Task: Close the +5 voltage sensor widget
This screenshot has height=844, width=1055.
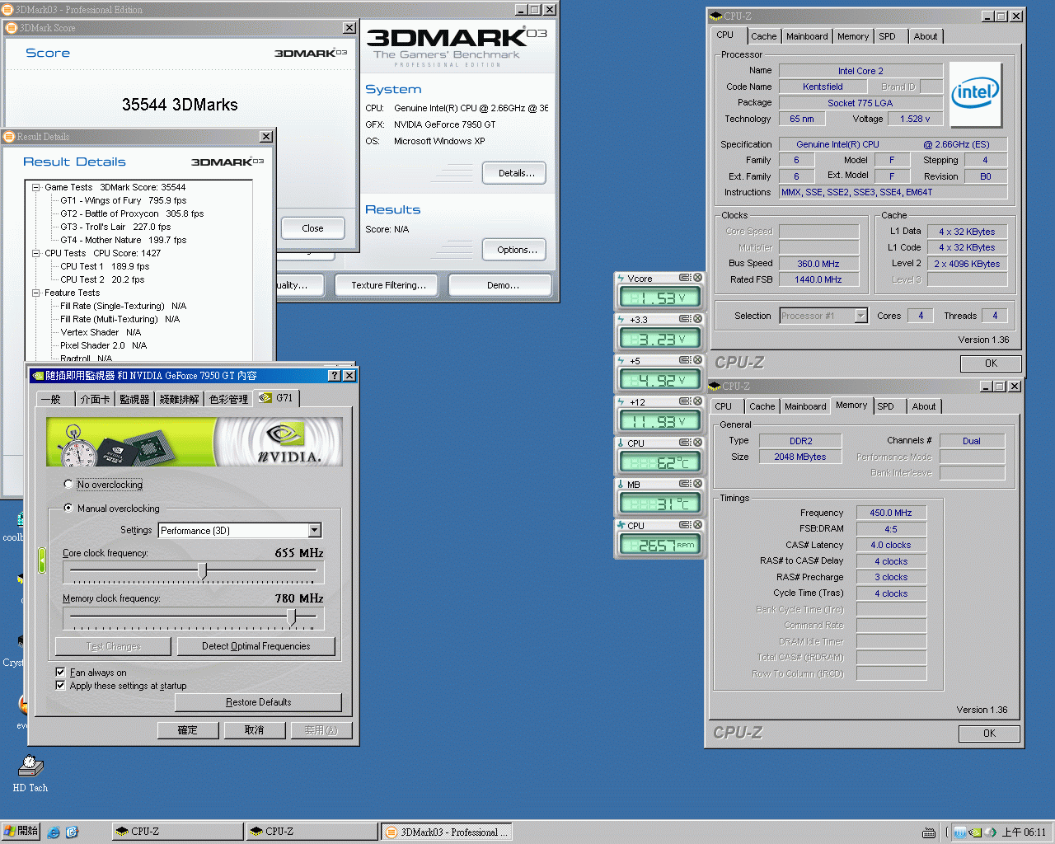Action: (x=697, y=360)
